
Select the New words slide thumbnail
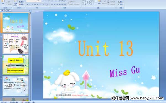coord(15,44)
